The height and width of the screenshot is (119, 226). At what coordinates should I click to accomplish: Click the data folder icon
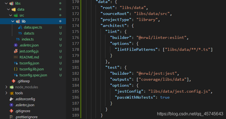(x=14, y=10)
